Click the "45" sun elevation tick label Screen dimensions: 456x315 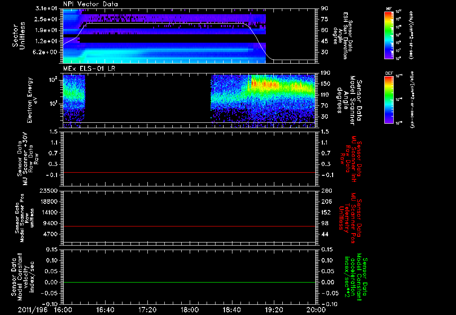point(325,41)
